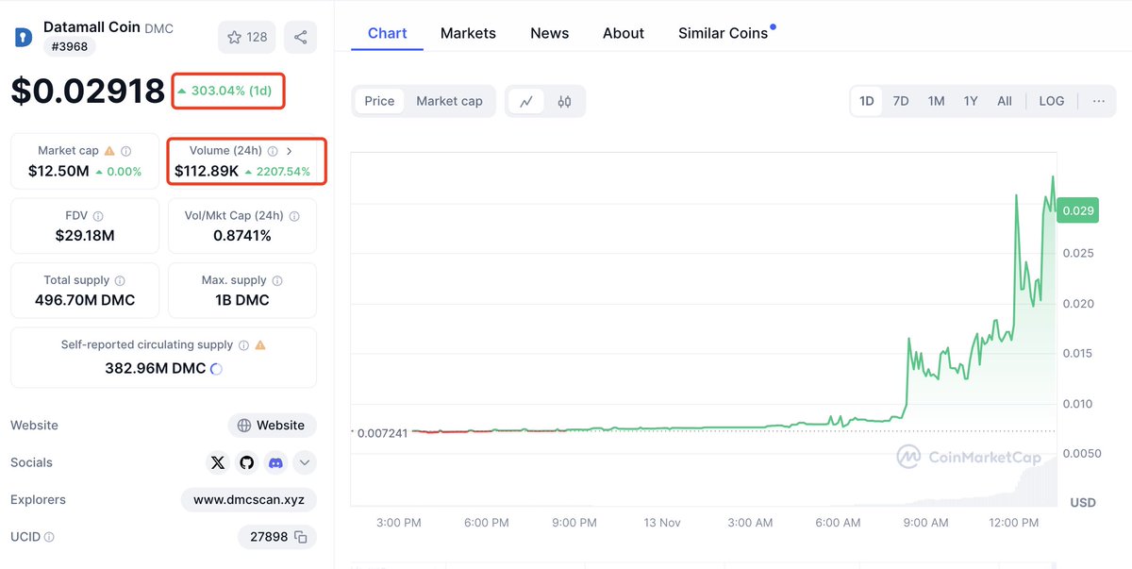Select 7D time range
This screenshot has height=569, width=1132.
901,101
